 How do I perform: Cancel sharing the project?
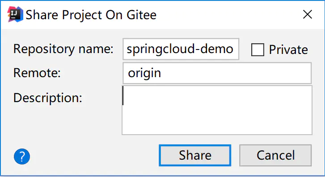[x=275, y=155]
